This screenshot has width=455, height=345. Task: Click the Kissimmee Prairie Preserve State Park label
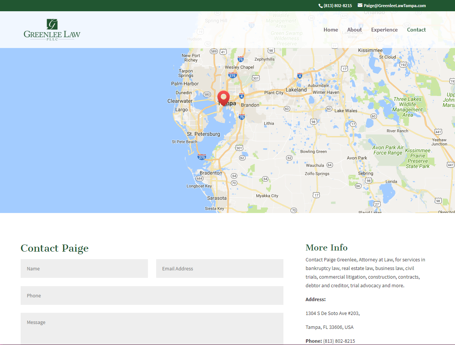418,158
